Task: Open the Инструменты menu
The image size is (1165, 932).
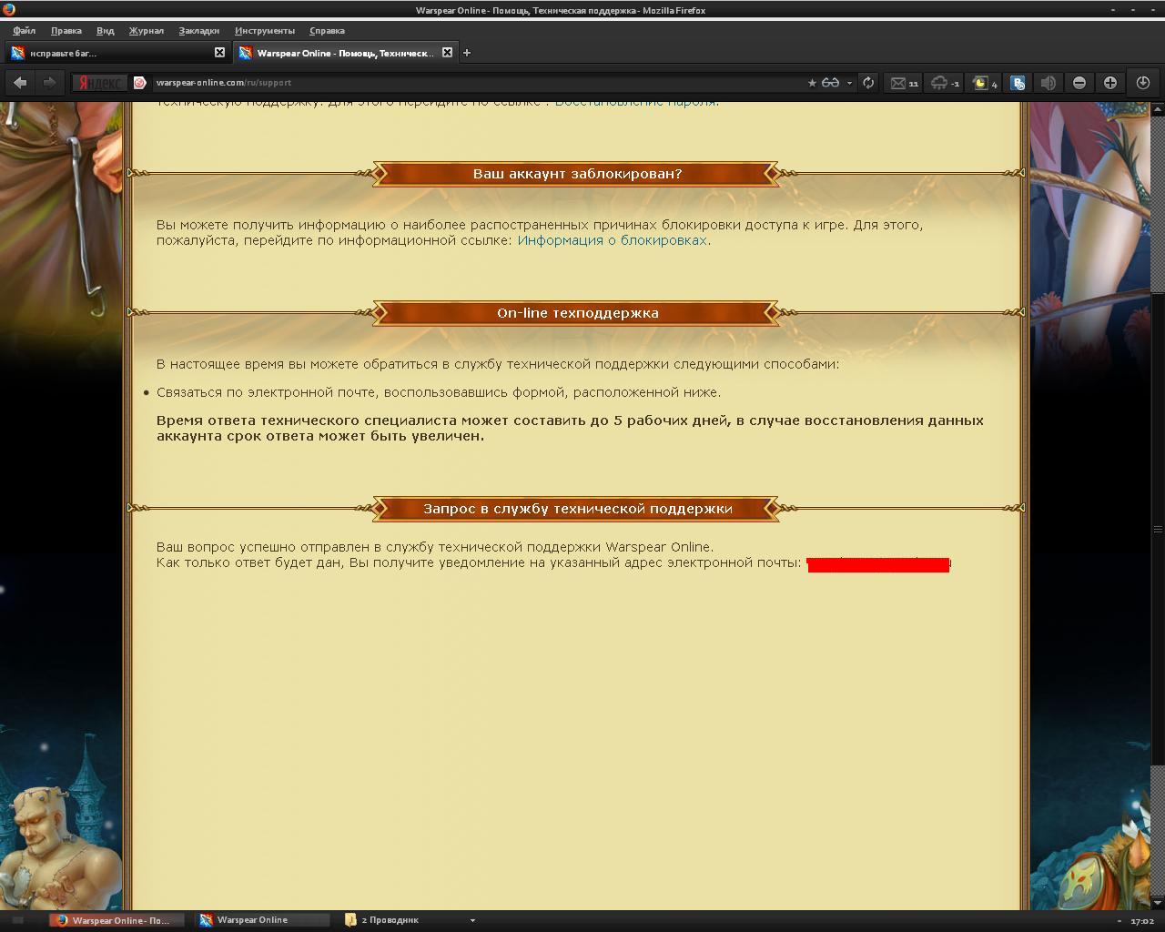Action: (264, 31)
